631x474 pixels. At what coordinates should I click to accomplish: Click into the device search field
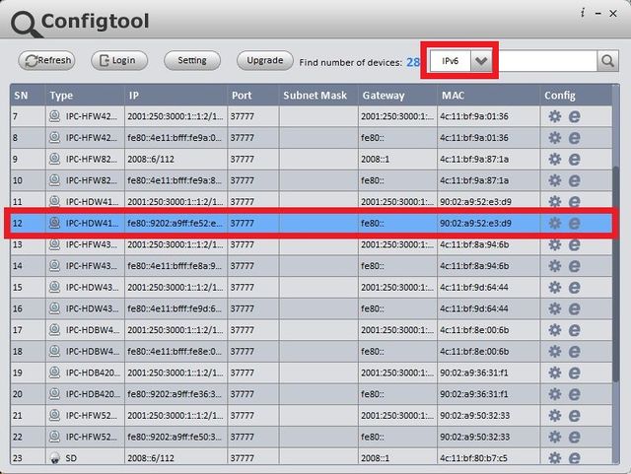547,61
